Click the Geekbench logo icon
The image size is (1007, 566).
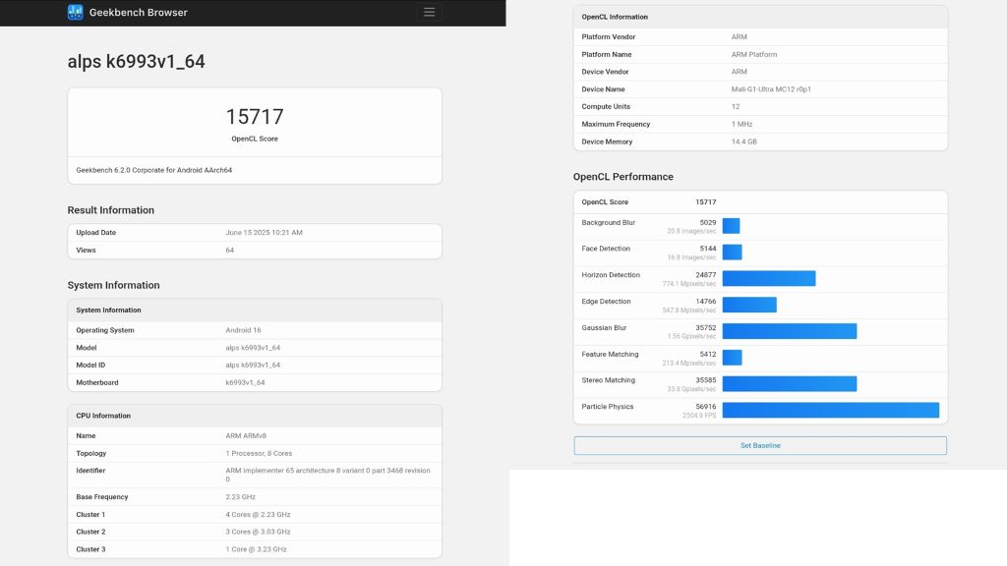pos(75,12)
